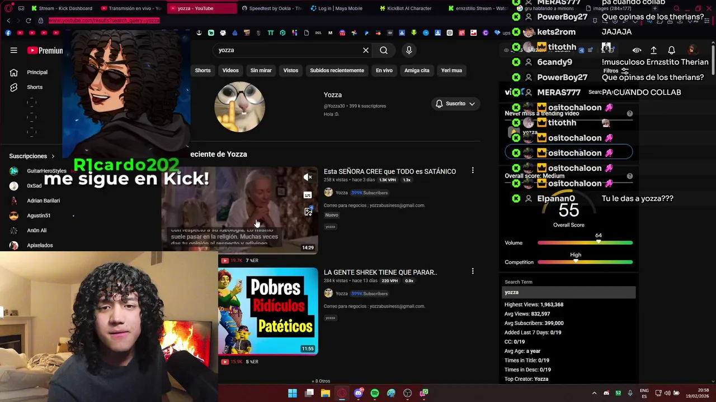This screenshot has height=402, width=716.
Task: Select the Vistos filter chip
Action: [291, 70]
